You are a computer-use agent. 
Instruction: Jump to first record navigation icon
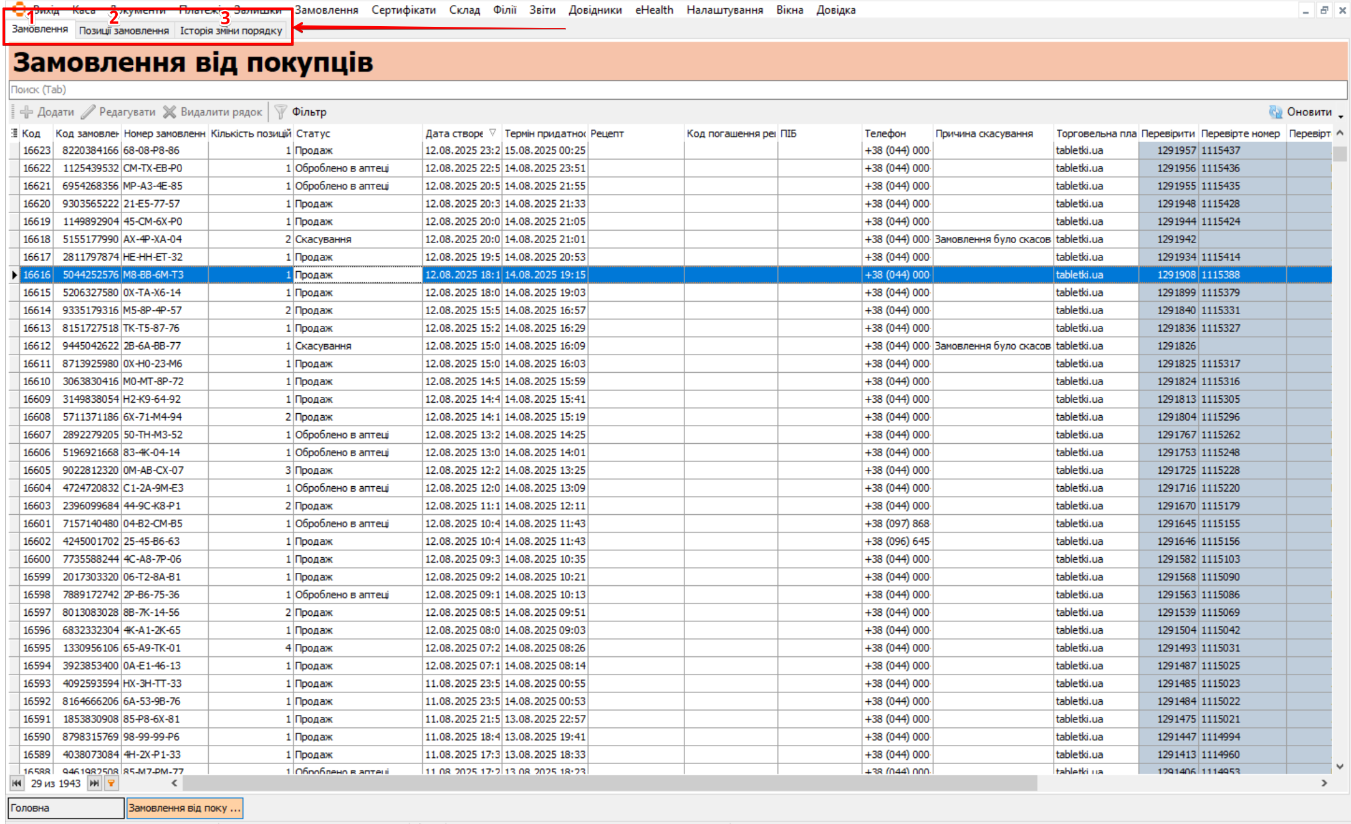coord(17,783)
